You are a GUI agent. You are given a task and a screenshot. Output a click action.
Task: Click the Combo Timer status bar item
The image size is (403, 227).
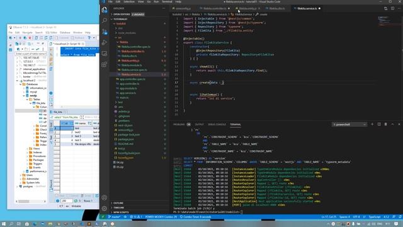pos(196,217)
